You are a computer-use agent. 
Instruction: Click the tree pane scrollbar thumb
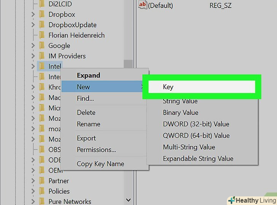click(128, 64)
